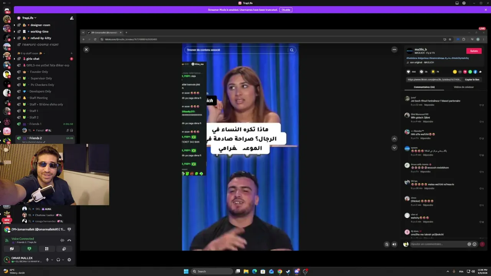Click the son original - MA3LICH link

point(422,62)
